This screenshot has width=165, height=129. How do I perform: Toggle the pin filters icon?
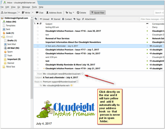pos(36,19)
